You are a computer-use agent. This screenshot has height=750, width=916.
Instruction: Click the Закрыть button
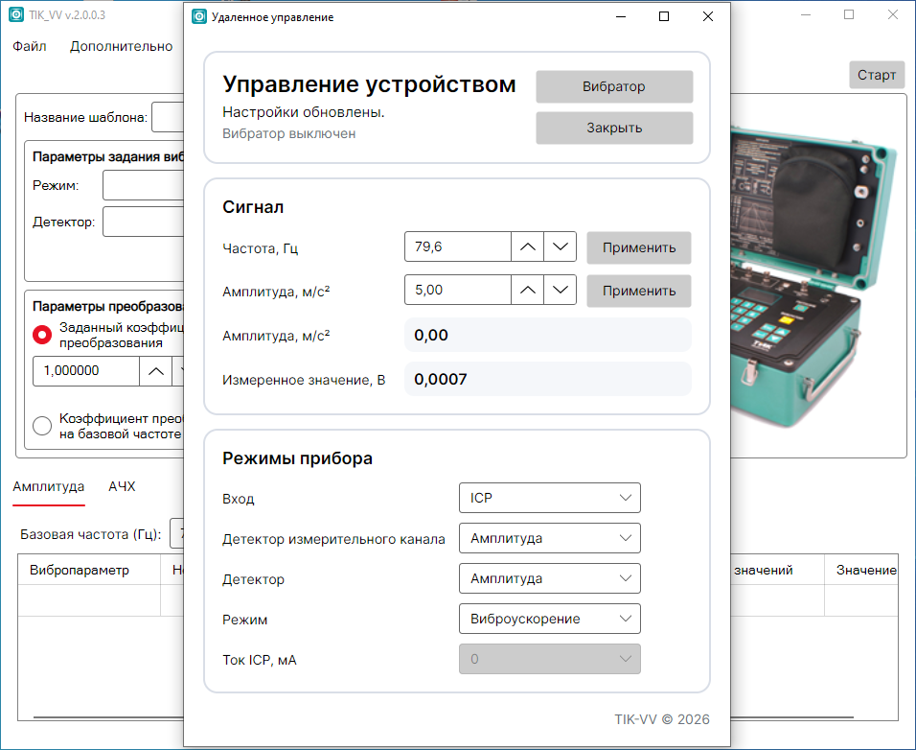(x=614, y=128)
